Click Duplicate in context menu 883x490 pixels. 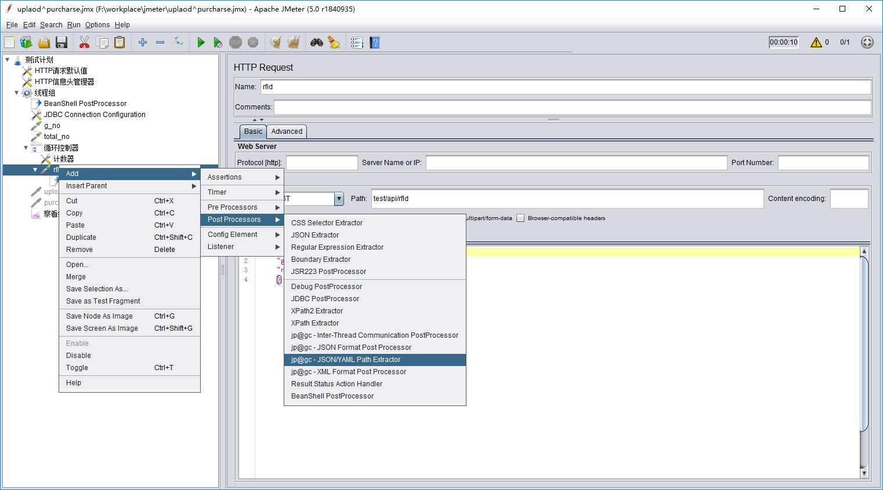coord(130,237)
